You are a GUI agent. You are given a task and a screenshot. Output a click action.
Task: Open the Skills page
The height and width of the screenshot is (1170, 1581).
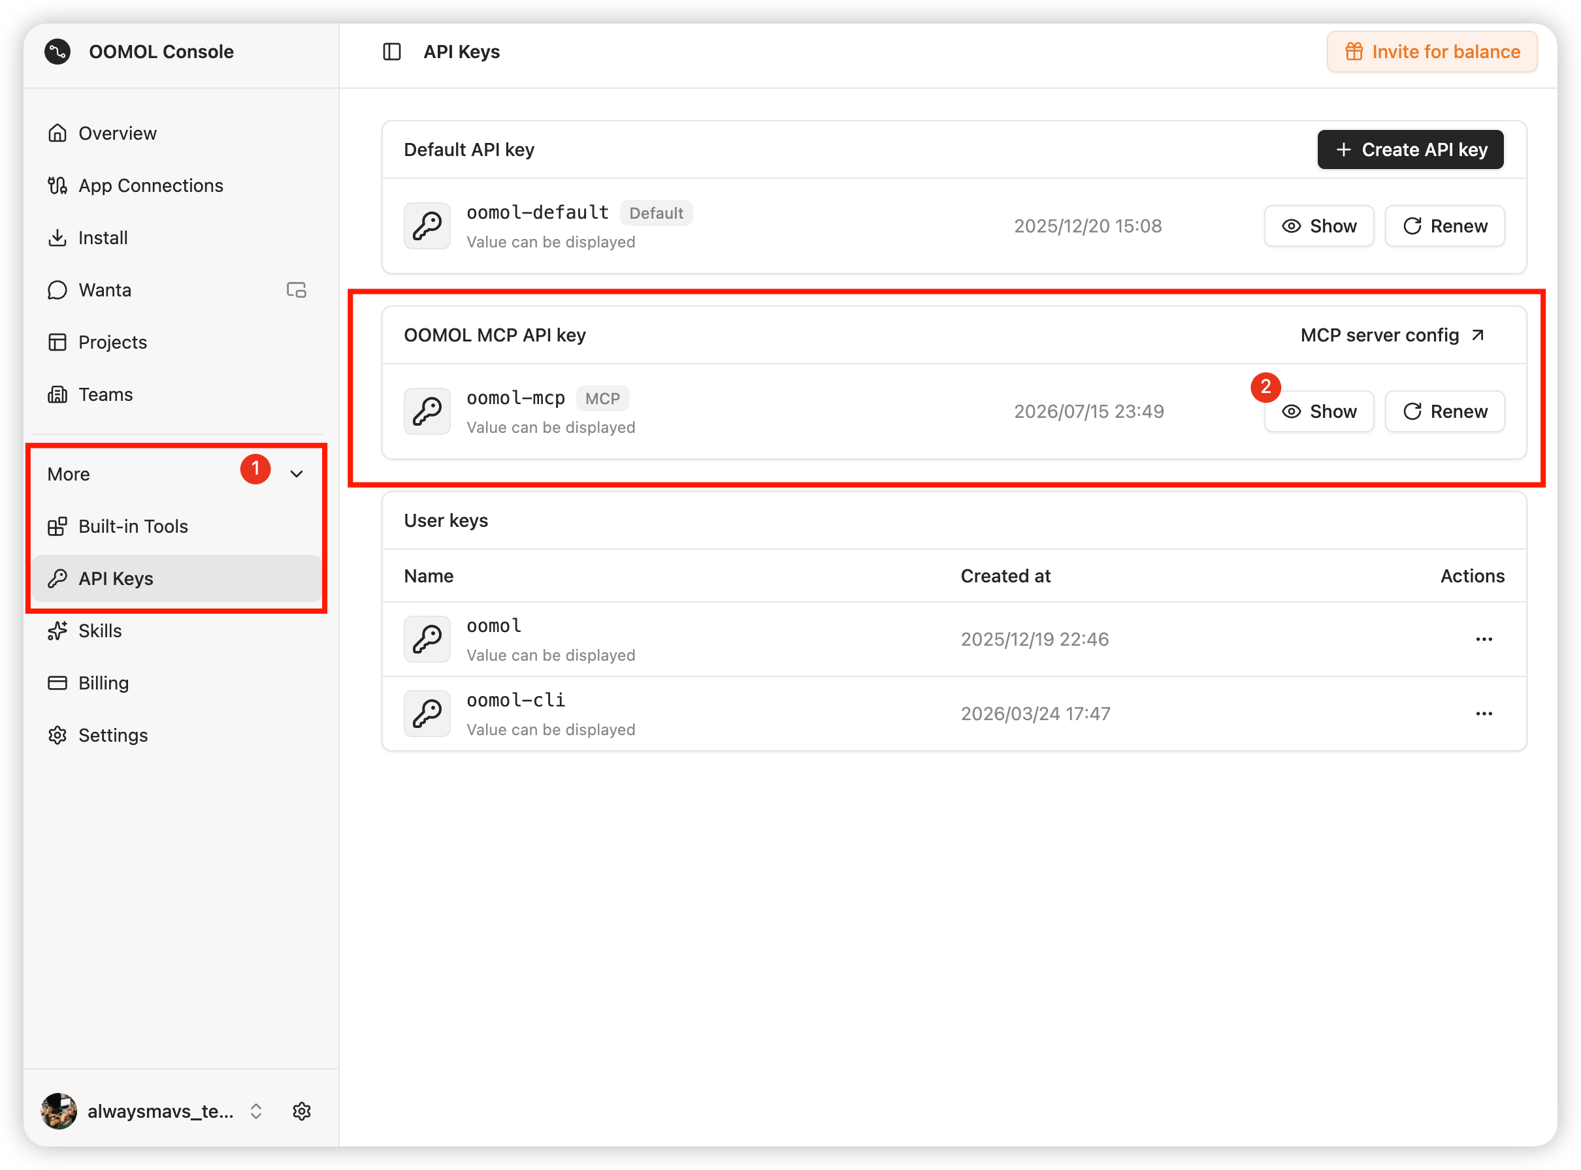click(x=177, y=632)
